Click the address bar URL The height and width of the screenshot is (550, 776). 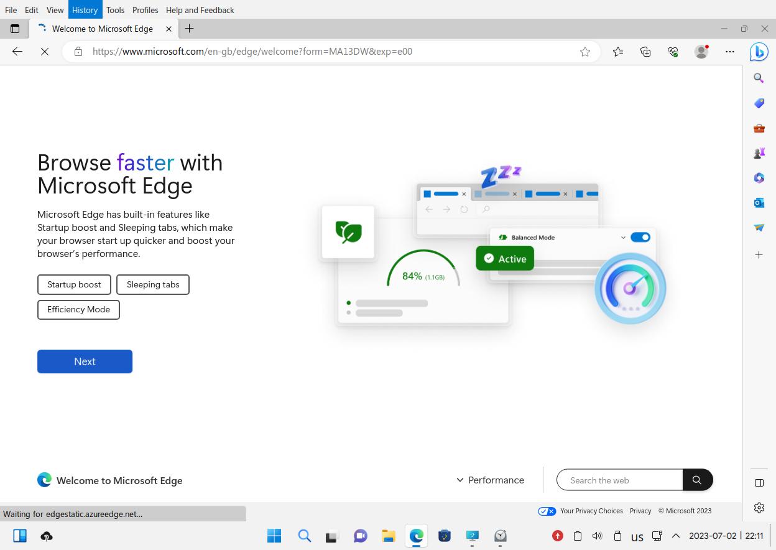[x=252, y=52]
